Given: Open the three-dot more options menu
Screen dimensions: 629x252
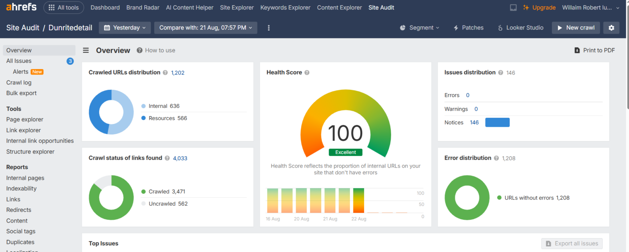Looking at the screenshot, I should tap(269, 28).
